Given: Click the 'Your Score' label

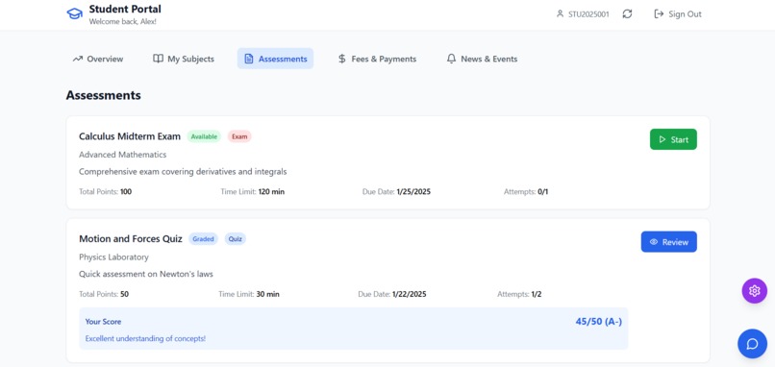Looking at the screenshot, I should (x=103, y=322).
